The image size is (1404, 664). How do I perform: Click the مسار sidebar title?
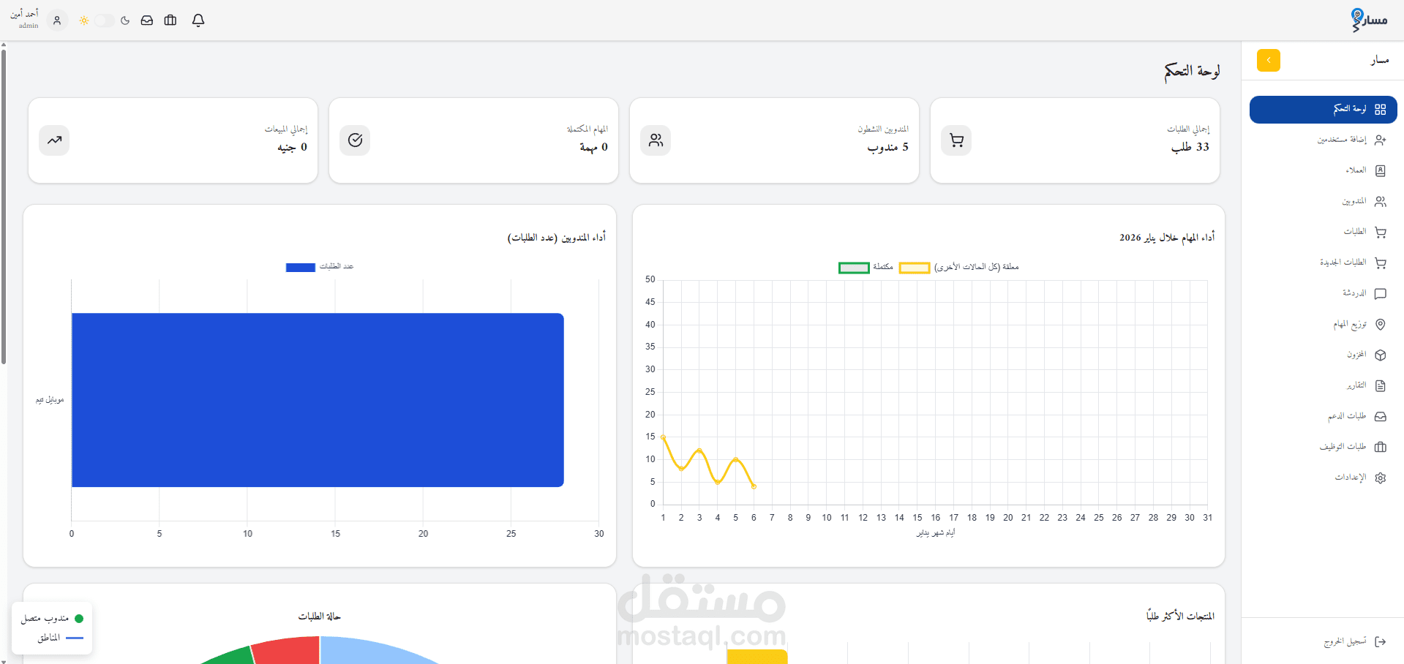point(1379,60)
